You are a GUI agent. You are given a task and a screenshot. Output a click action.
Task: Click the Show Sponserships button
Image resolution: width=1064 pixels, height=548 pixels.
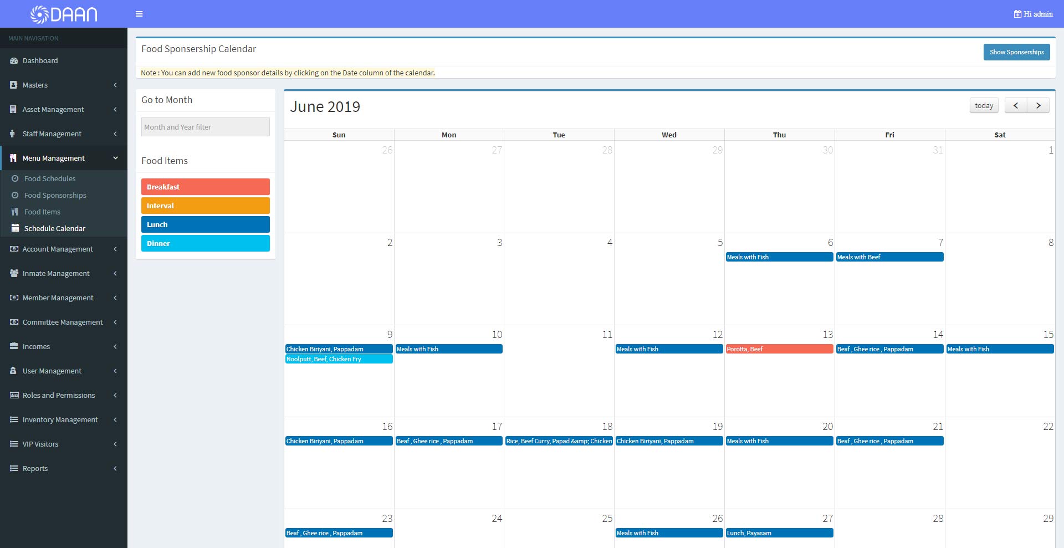pos(1016,52)
